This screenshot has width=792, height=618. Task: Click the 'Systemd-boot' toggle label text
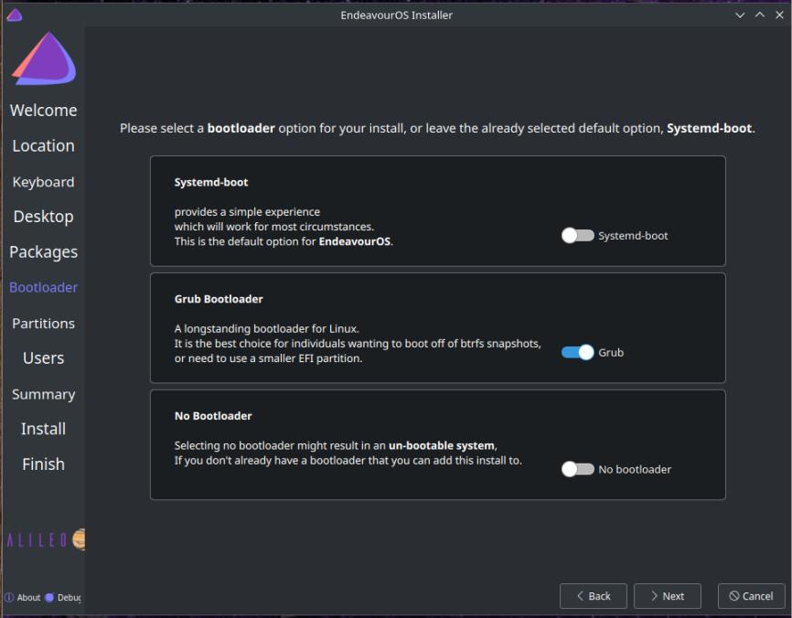click(633, 236)
